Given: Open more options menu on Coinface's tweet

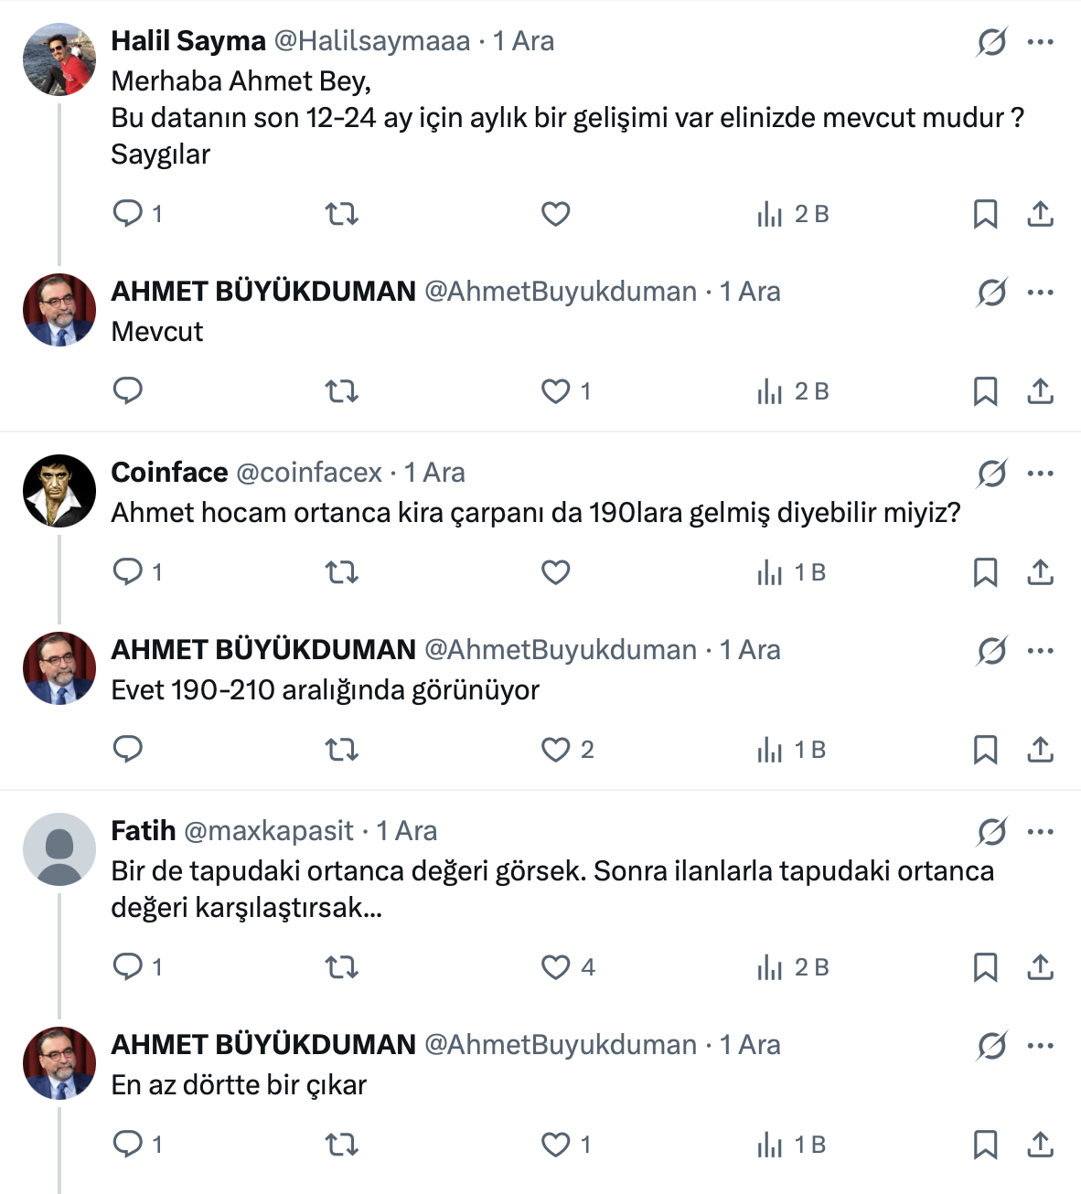Looking at the screenshot, I should click(x=1041, y=474).
